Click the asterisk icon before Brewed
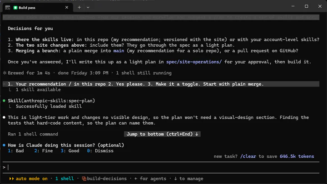This screenshot has width=327, height=184. point(5,73)
